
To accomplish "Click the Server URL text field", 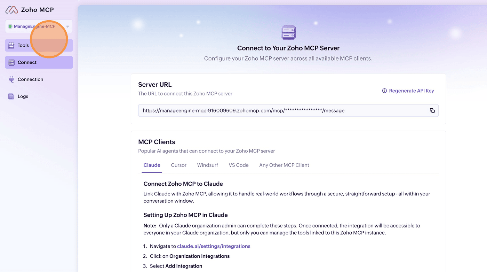I will coord(288,110).
